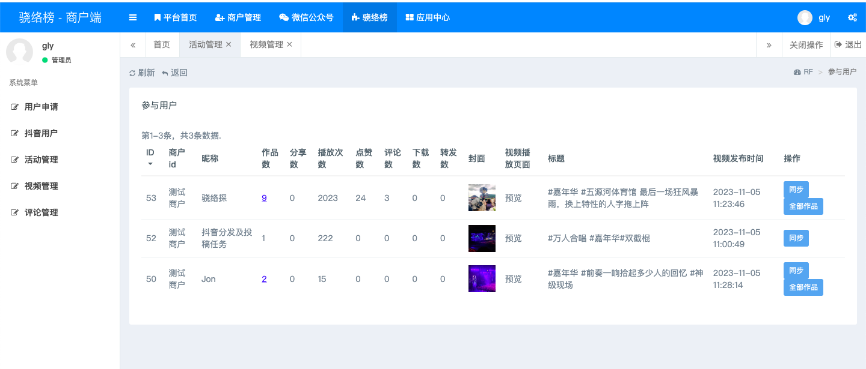The image size is (866, 369).
Task: Open 微信公众号 top menu
Action: point(306,17)
